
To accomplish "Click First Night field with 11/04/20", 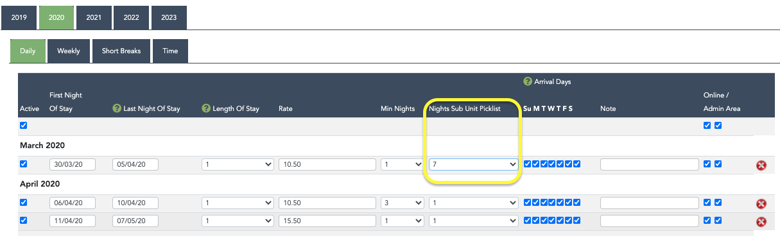I will [73, 221].
